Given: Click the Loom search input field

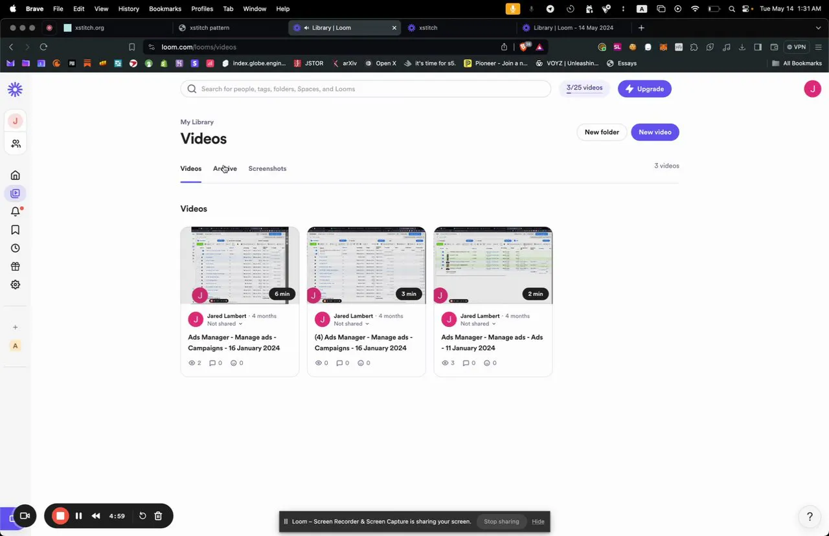Looking at the screenshot, I should tap(365, 89).
